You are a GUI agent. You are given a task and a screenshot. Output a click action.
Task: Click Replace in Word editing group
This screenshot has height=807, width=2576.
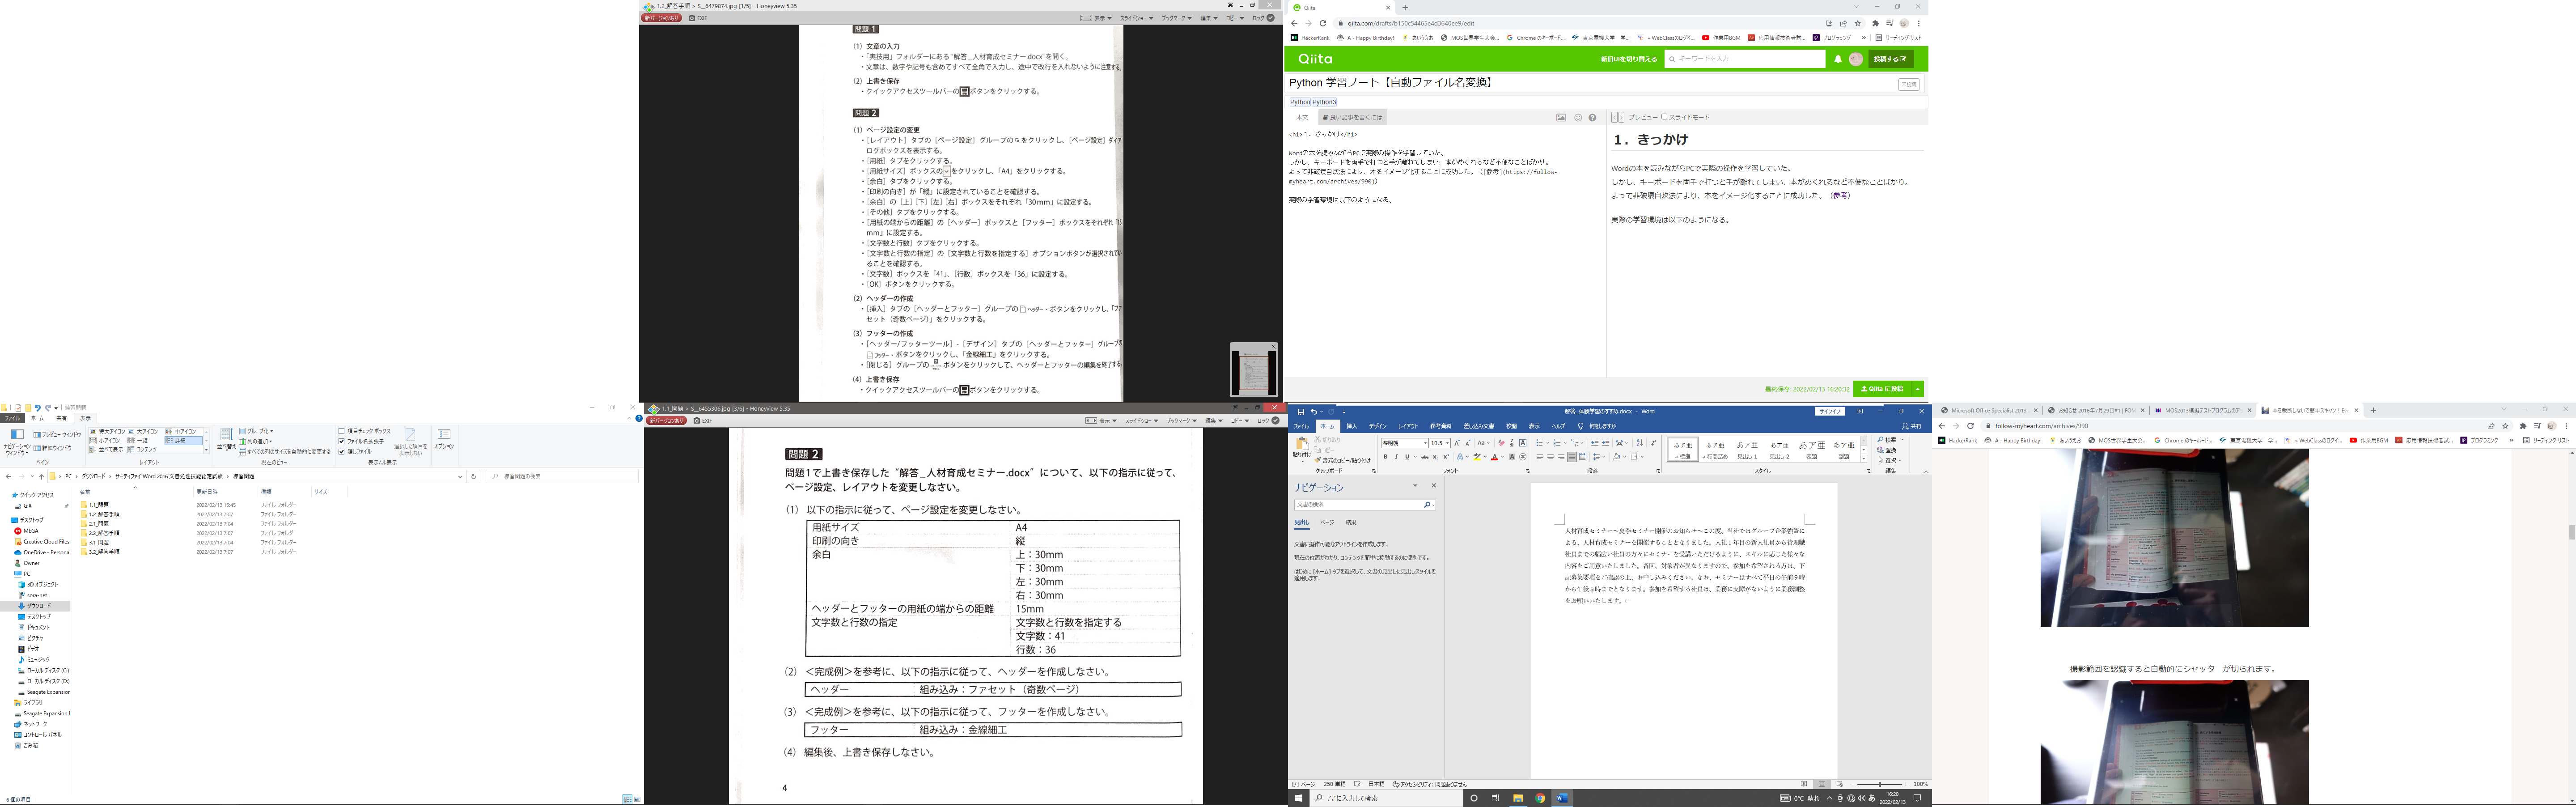(1887, 450)
